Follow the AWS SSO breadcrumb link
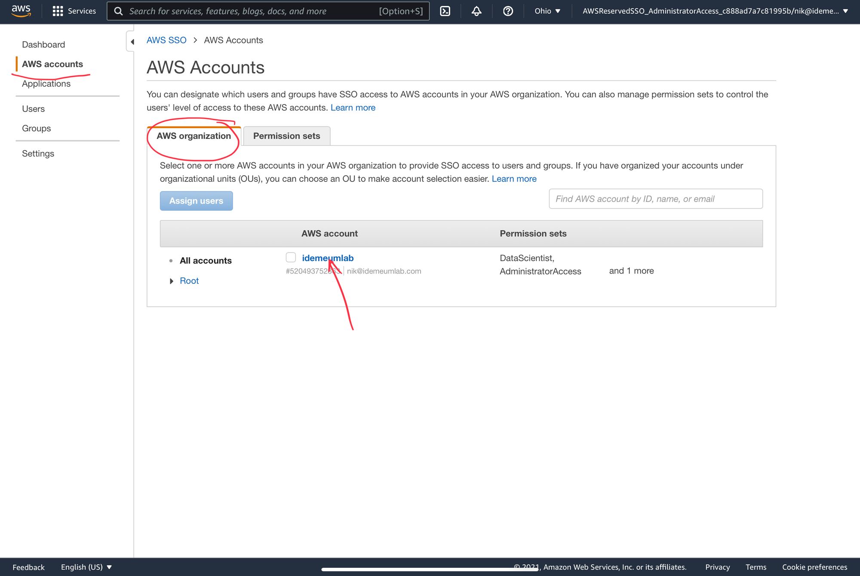 coord(166,40)
